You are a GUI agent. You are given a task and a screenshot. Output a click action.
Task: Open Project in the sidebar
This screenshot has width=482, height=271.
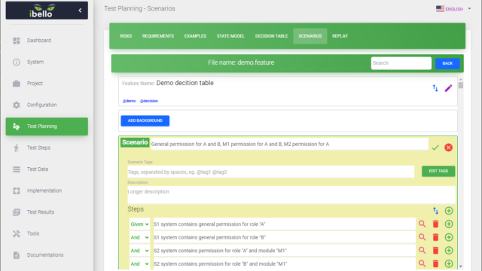pyautogui.click(x=47, y=84)
